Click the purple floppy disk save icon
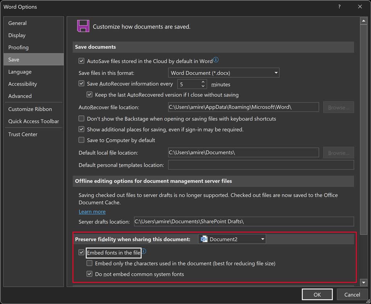Screen dimensions: 371x304 pos(83,26)
